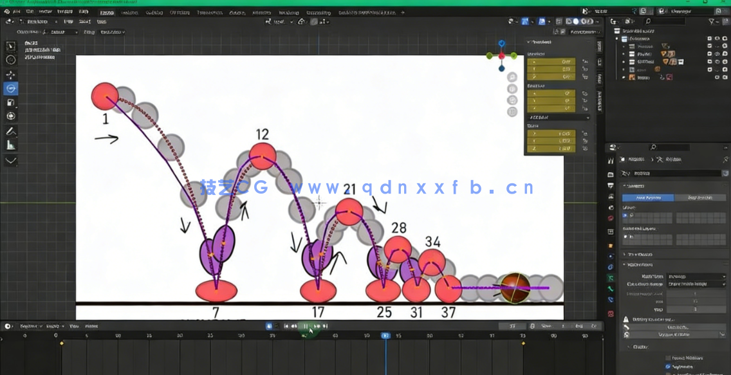Open the Modifier Properties wrench tab
This screenshot has height=375, width=731.
pos(610,277)
